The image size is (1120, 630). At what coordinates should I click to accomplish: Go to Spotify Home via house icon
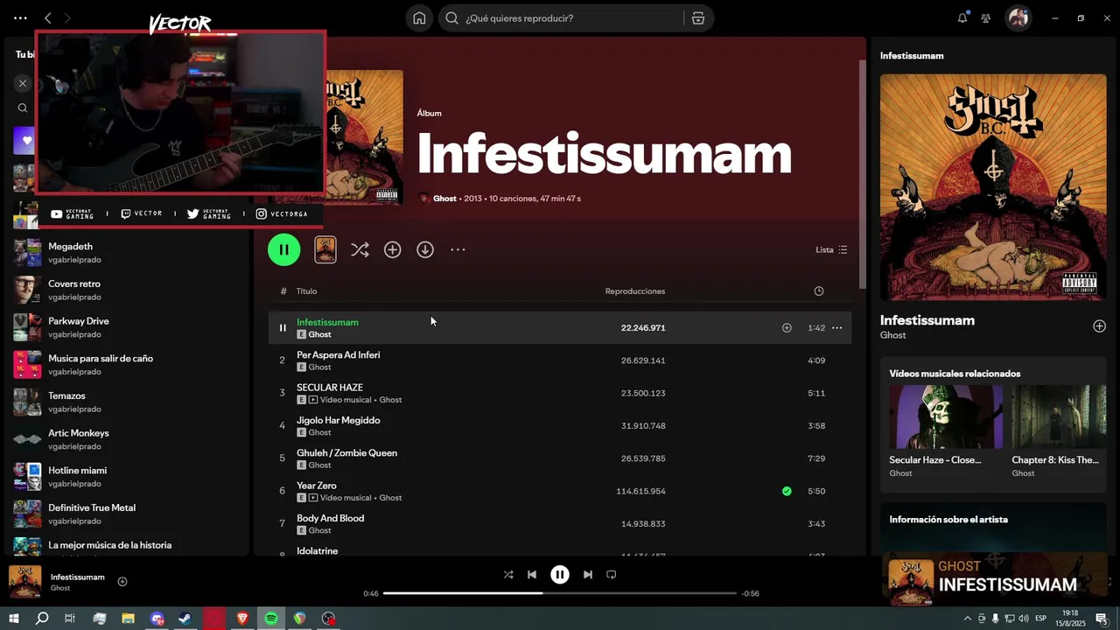419,17
